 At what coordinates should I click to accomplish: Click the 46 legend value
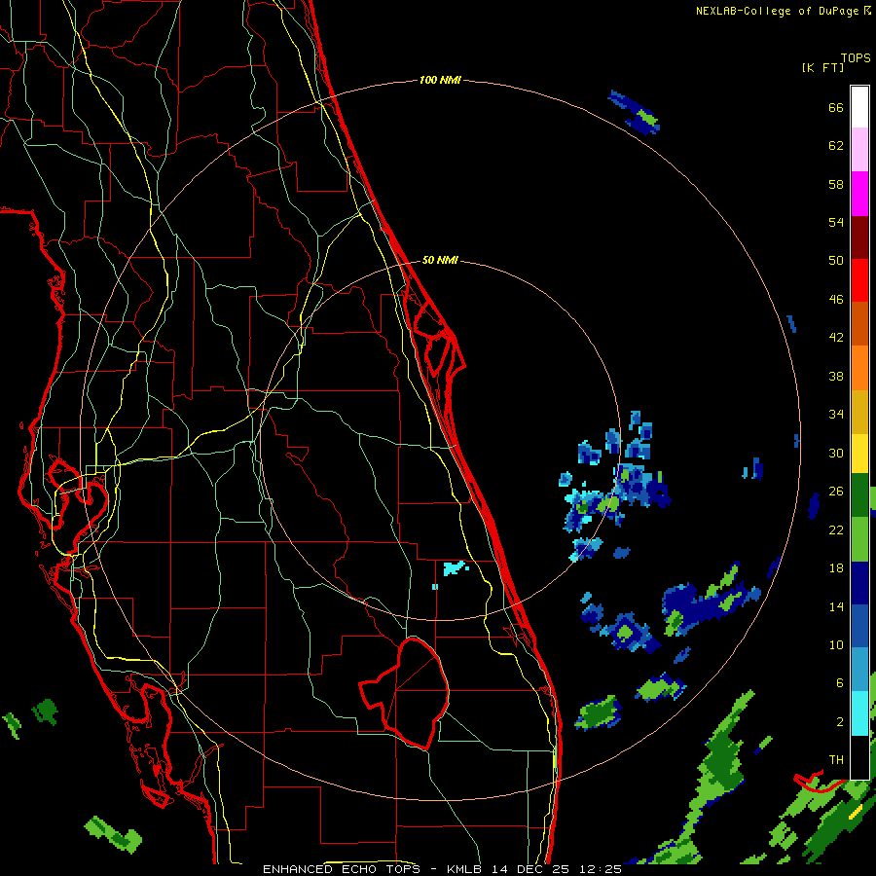coord(836,300)
